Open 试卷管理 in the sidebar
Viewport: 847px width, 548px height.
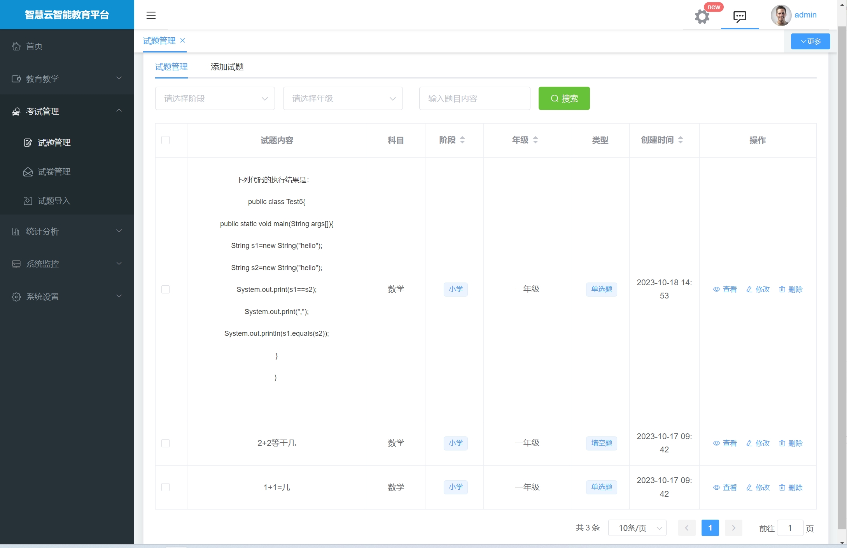[54, 172]
